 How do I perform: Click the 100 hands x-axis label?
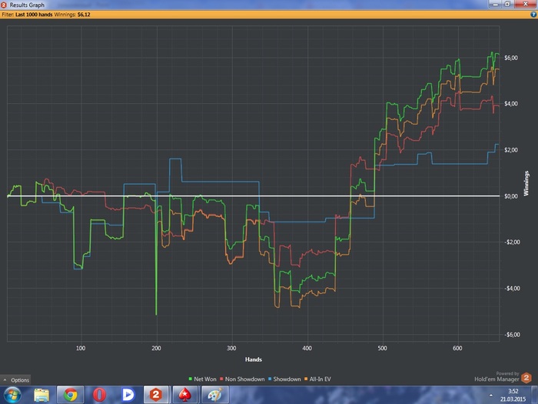coord(81,348)
